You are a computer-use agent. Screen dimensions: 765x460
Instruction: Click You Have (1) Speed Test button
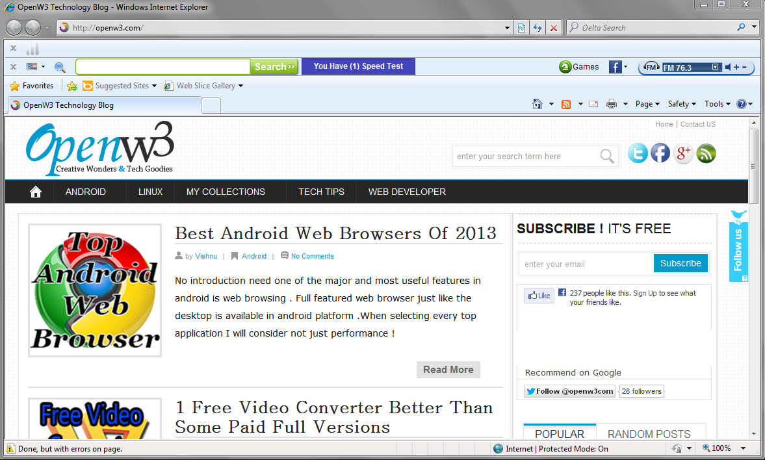(358, 66)
